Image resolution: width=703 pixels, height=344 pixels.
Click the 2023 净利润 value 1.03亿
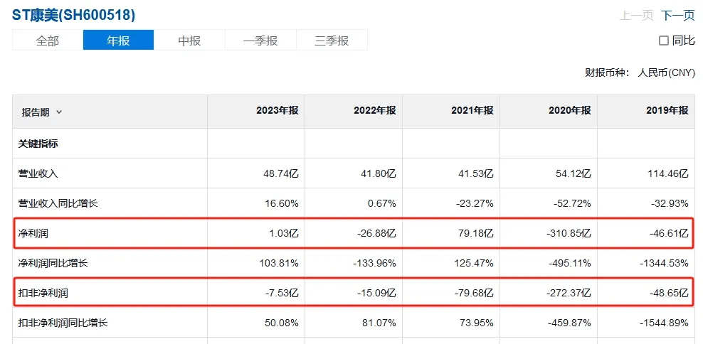click(281, 233)
